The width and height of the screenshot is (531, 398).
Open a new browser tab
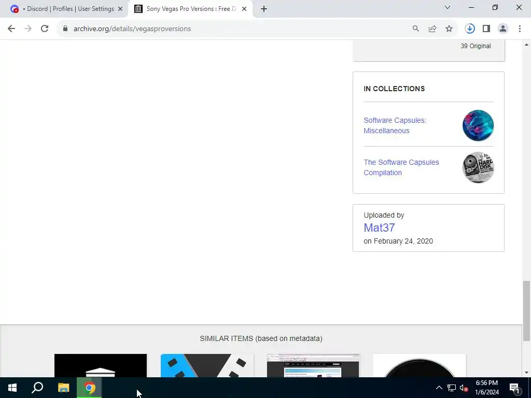pyautogui.click(x=264, y=9)
